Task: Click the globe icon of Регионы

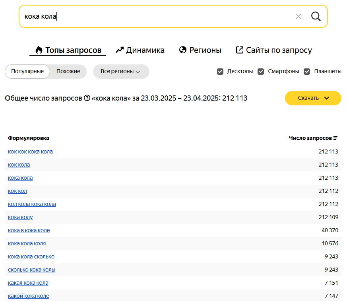Action: pyautogui.click(x=183, y=50)
